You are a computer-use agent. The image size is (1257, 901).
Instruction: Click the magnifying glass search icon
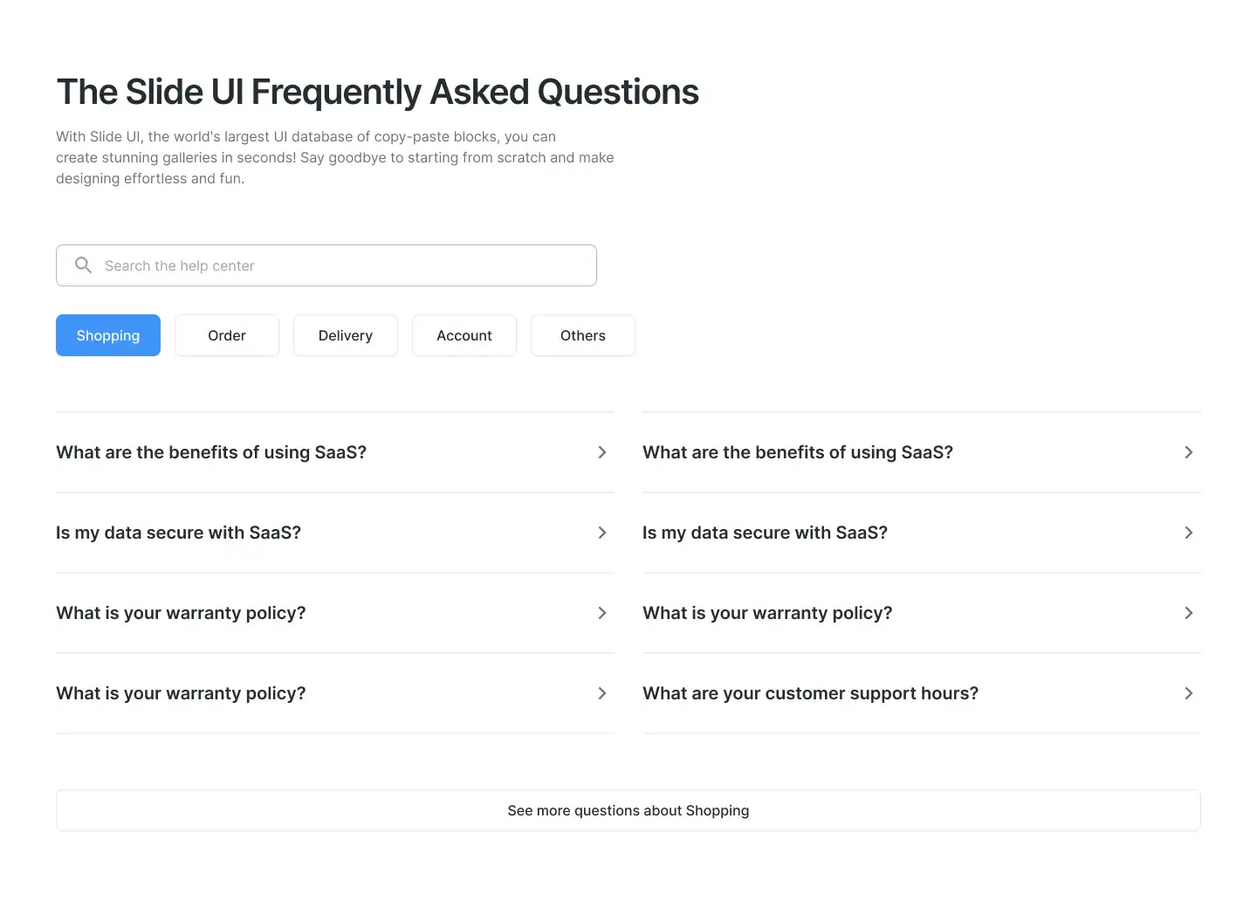point(83,265)
